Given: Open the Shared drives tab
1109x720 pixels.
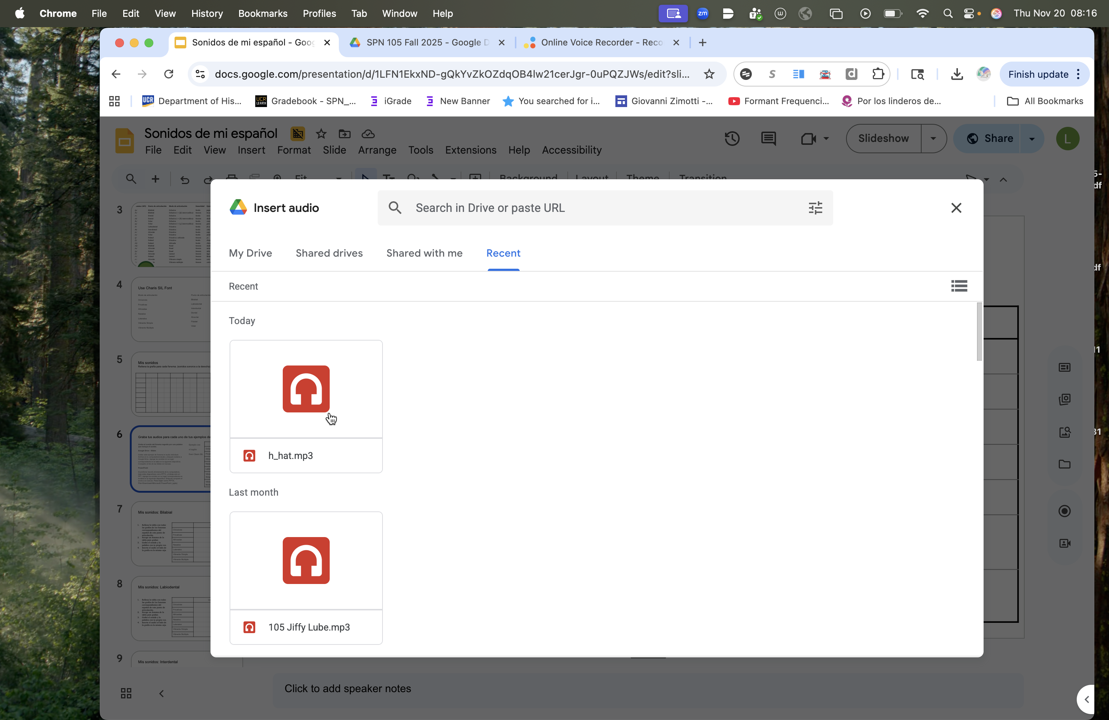Looking at the screenshot, I should coord(329,253).
